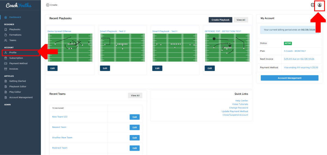Open the Smart Playbook - Test 2 thumbnail
327x155 pixels.
point(123,48)
